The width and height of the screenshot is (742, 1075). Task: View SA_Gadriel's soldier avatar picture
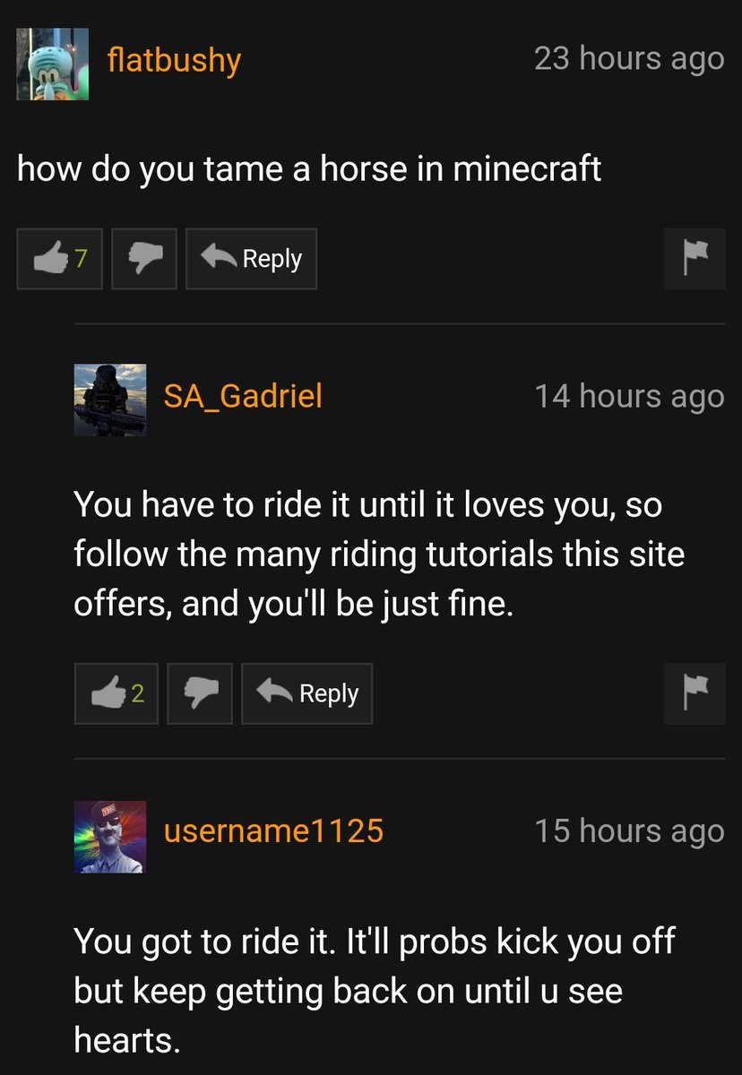(110, 400)
